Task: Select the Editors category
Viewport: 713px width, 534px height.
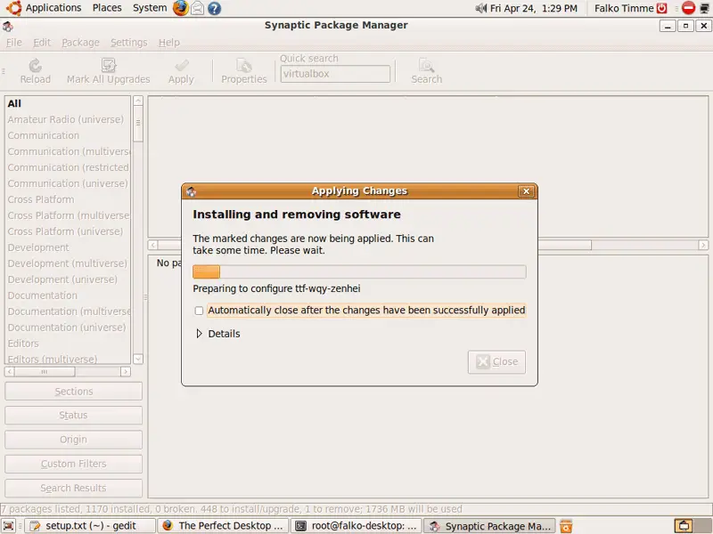Action: [68, 344]
